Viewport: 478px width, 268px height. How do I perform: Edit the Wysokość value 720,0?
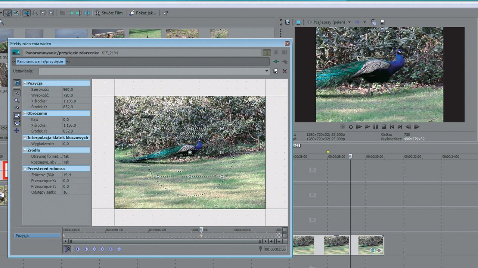(x=76, y=95)
